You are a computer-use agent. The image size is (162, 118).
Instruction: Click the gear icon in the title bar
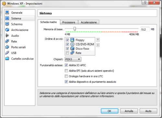point(4,4)
